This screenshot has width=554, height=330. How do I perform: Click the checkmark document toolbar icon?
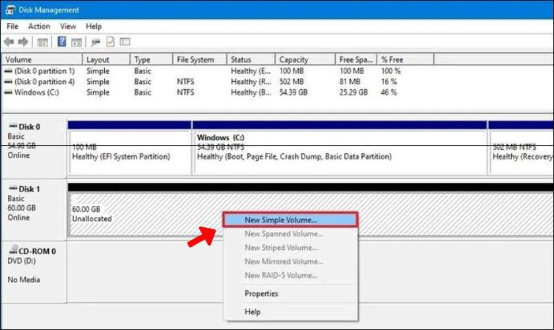pos(110,42)
